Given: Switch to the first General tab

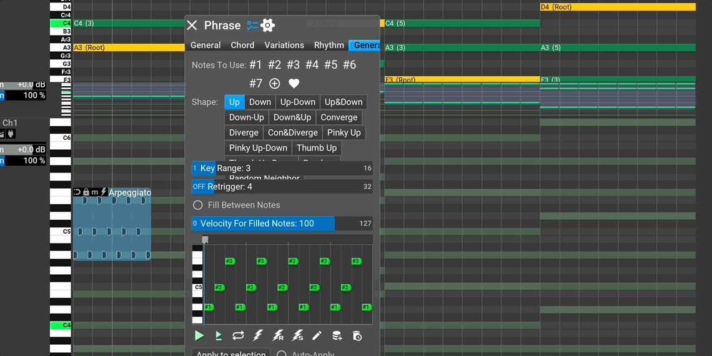Looking at the screenshot, I should click(x=205, y=46).
